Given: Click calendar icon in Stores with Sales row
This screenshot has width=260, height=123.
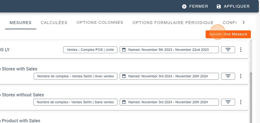Looking at the screenshot, I should [124, 76].
